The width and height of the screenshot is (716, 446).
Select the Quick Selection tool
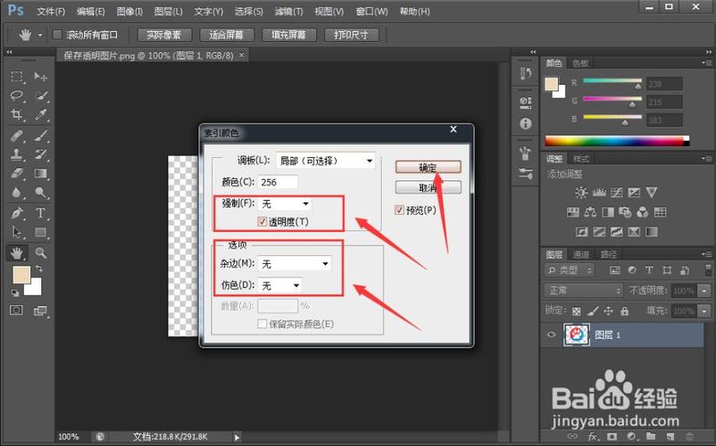[x=41, y=95]
